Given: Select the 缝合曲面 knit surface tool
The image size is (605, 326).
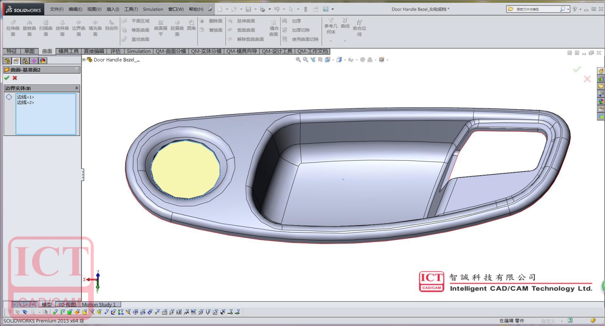Looking at the screenshot, I should (x=274, y=28).
